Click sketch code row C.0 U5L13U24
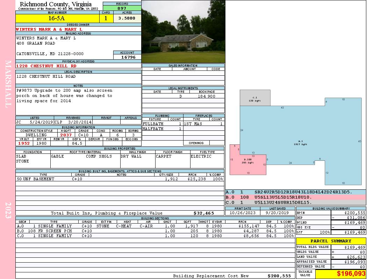Image resolution: width=367 pixels, height=279 pixels. tap(295, 202)
